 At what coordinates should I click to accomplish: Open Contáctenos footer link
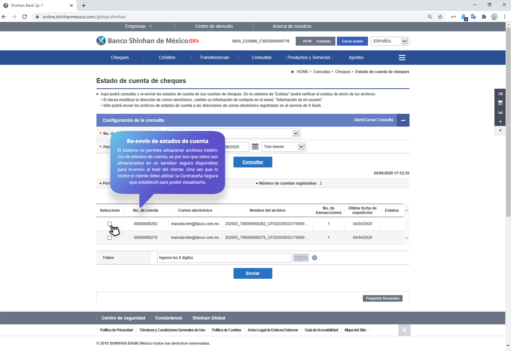(x=169, y=318)
